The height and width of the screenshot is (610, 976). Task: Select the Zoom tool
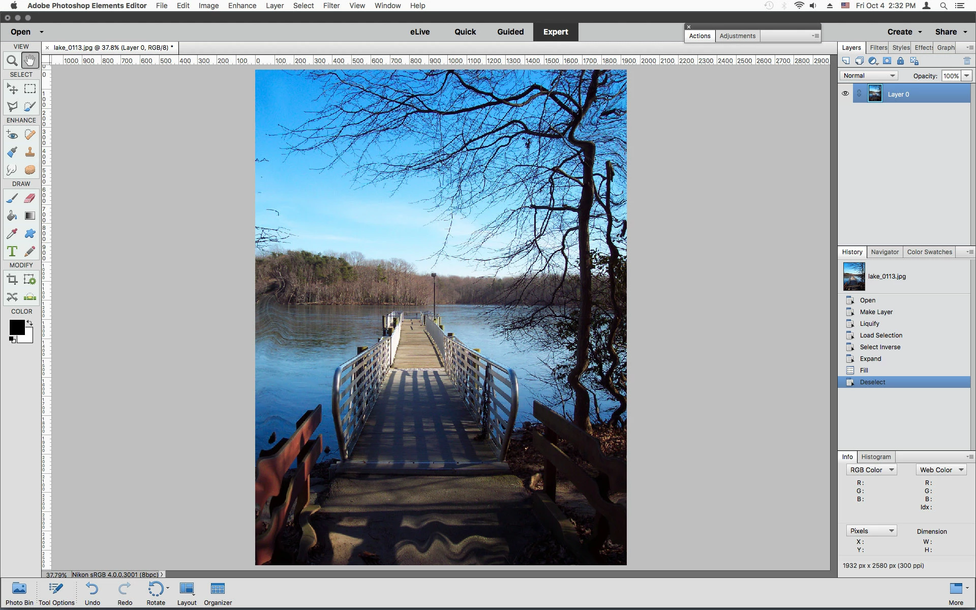(x=12, y=61)
